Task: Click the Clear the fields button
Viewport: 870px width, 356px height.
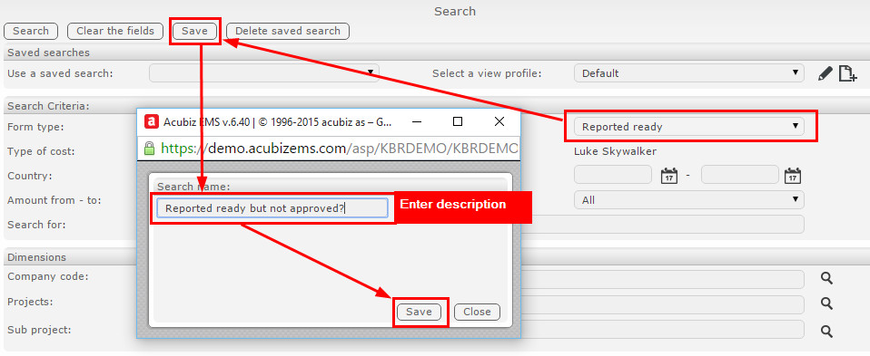Action: coord(115,31)
